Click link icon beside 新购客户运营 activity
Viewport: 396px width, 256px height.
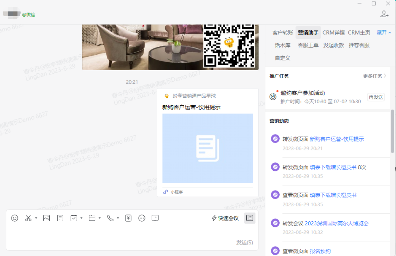[275, 139]
